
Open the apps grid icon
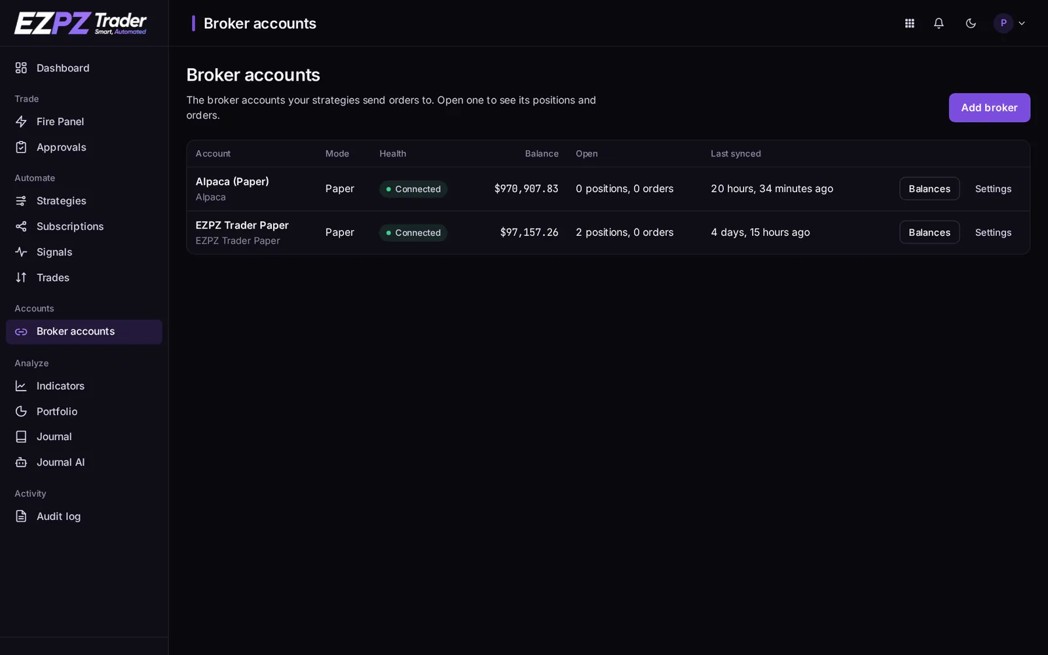point(909,24)
